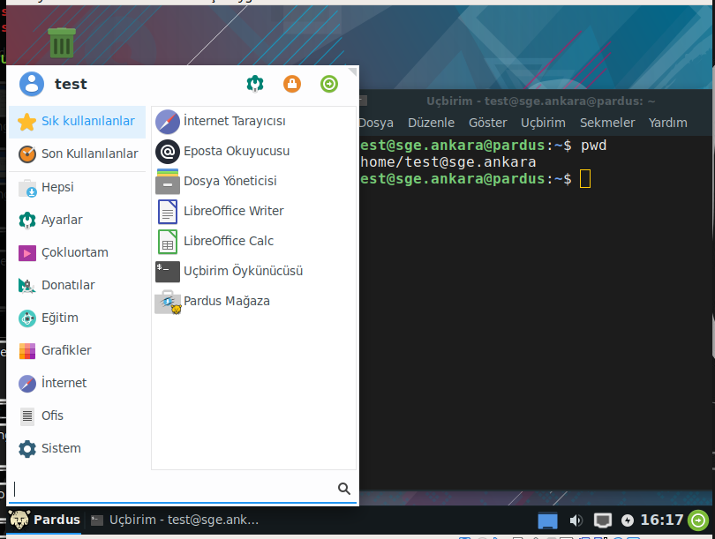715x539 pixels.
Task: Click the green session icon beside the clock
Action: (x=698, y=520)
